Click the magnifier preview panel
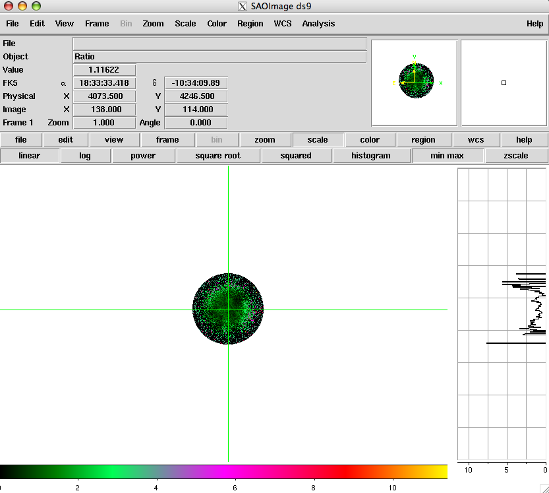 pyautogui.click(x=503, y=83)
